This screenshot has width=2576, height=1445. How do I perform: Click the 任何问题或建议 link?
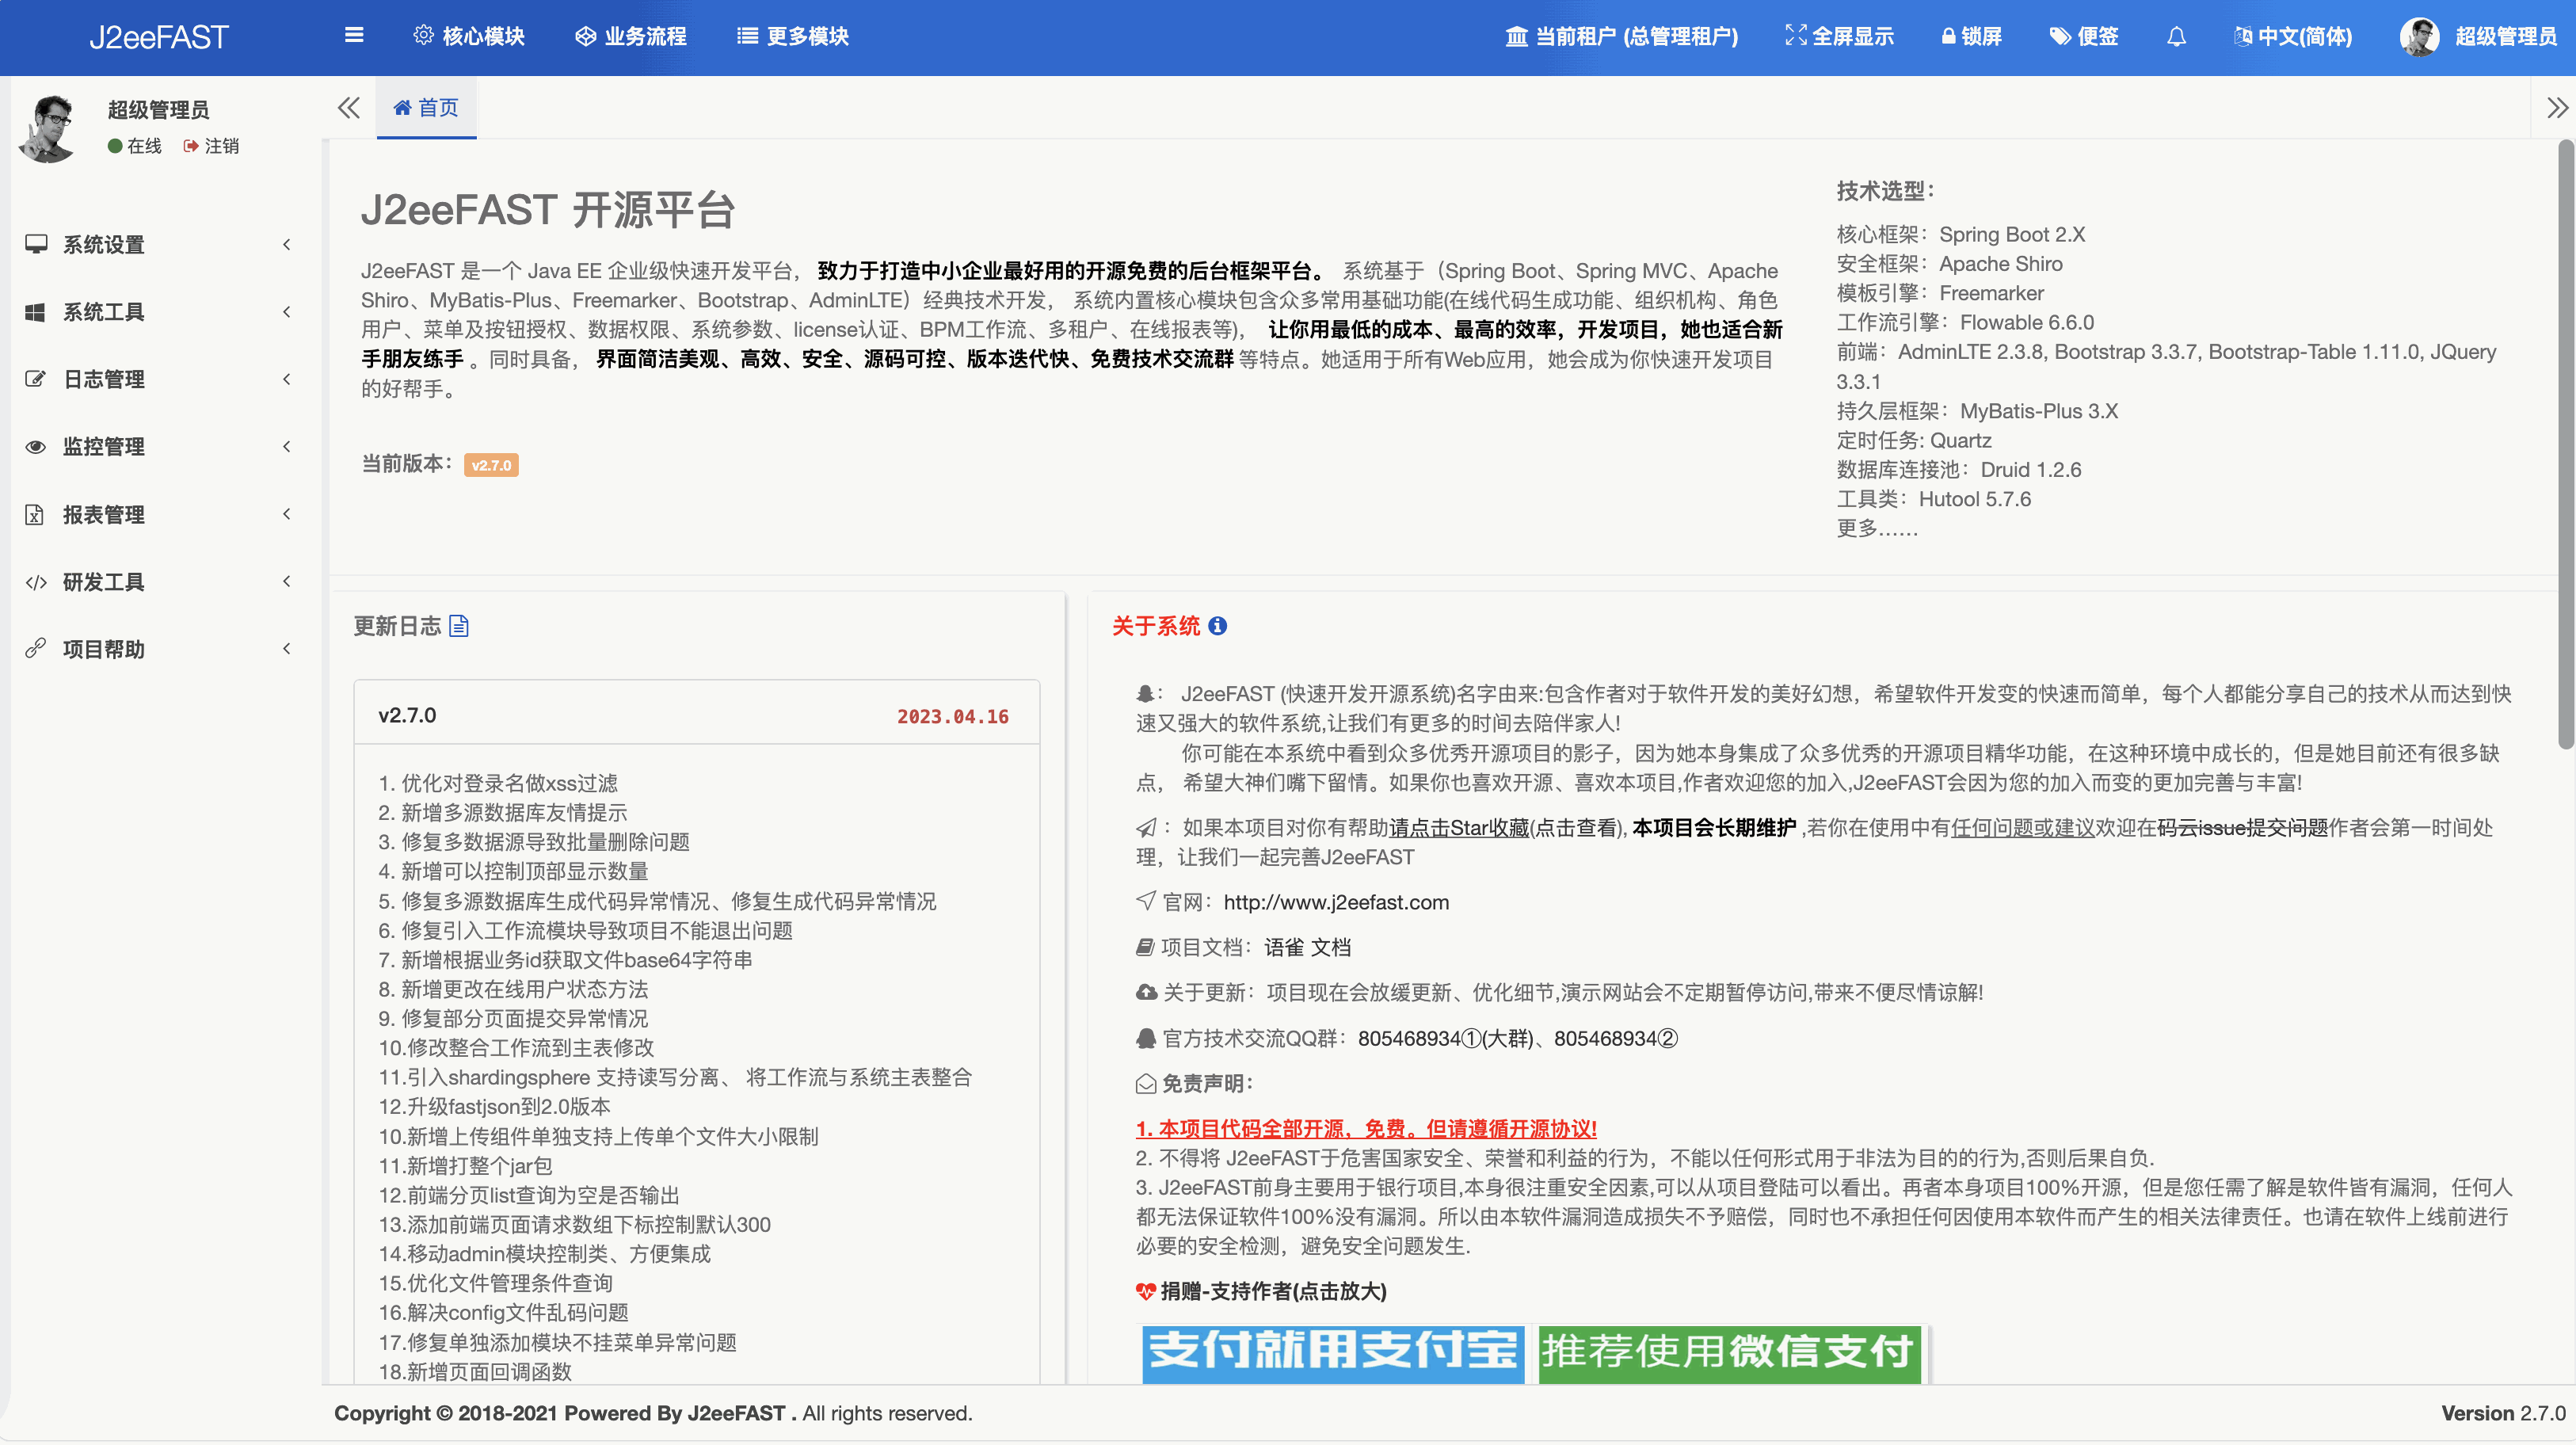pos(2022,828)
